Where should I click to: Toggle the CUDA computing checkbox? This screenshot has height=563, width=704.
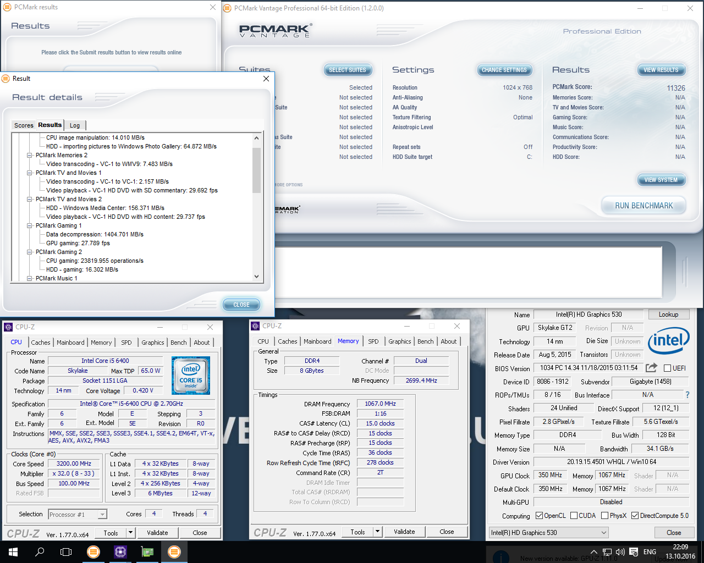[574, 516]
